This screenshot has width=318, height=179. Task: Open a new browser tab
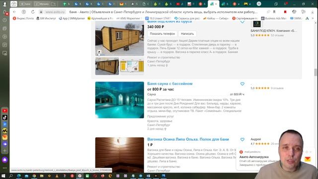point(259,4)
